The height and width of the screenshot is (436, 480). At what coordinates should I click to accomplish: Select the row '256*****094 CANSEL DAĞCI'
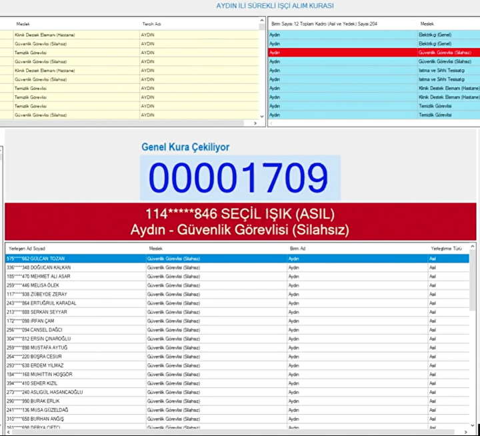point(237,330)
